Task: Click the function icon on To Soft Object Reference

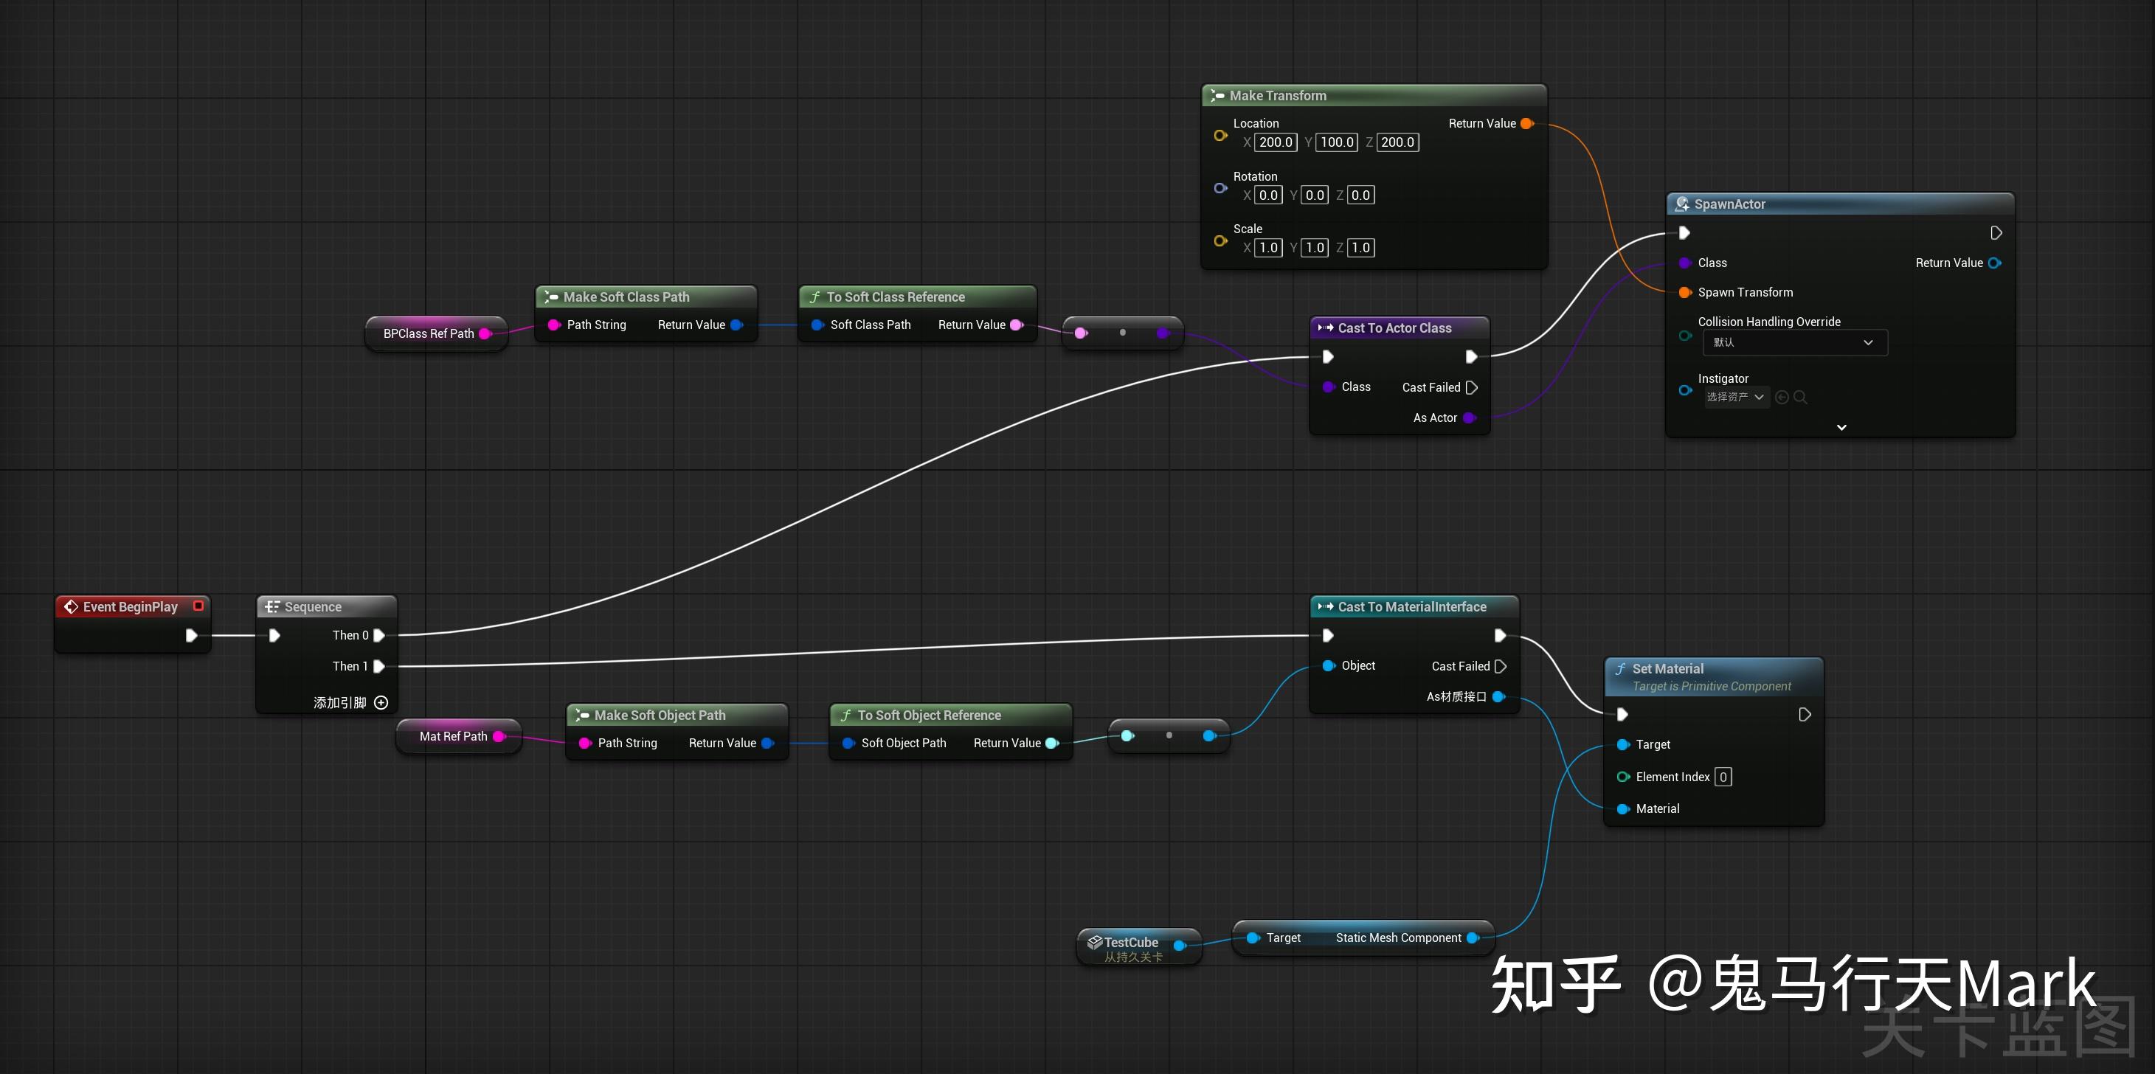Action: click(848, 716)
